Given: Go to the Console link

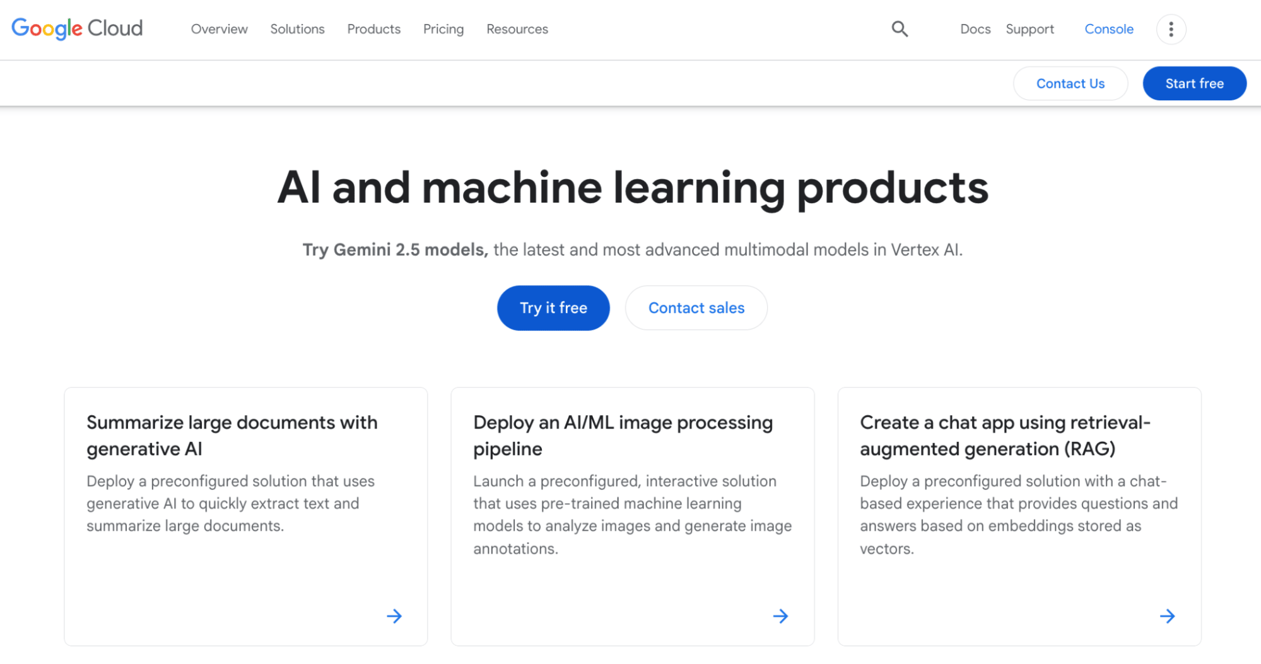Looking at the screenshot, I should click(1109, 29).
